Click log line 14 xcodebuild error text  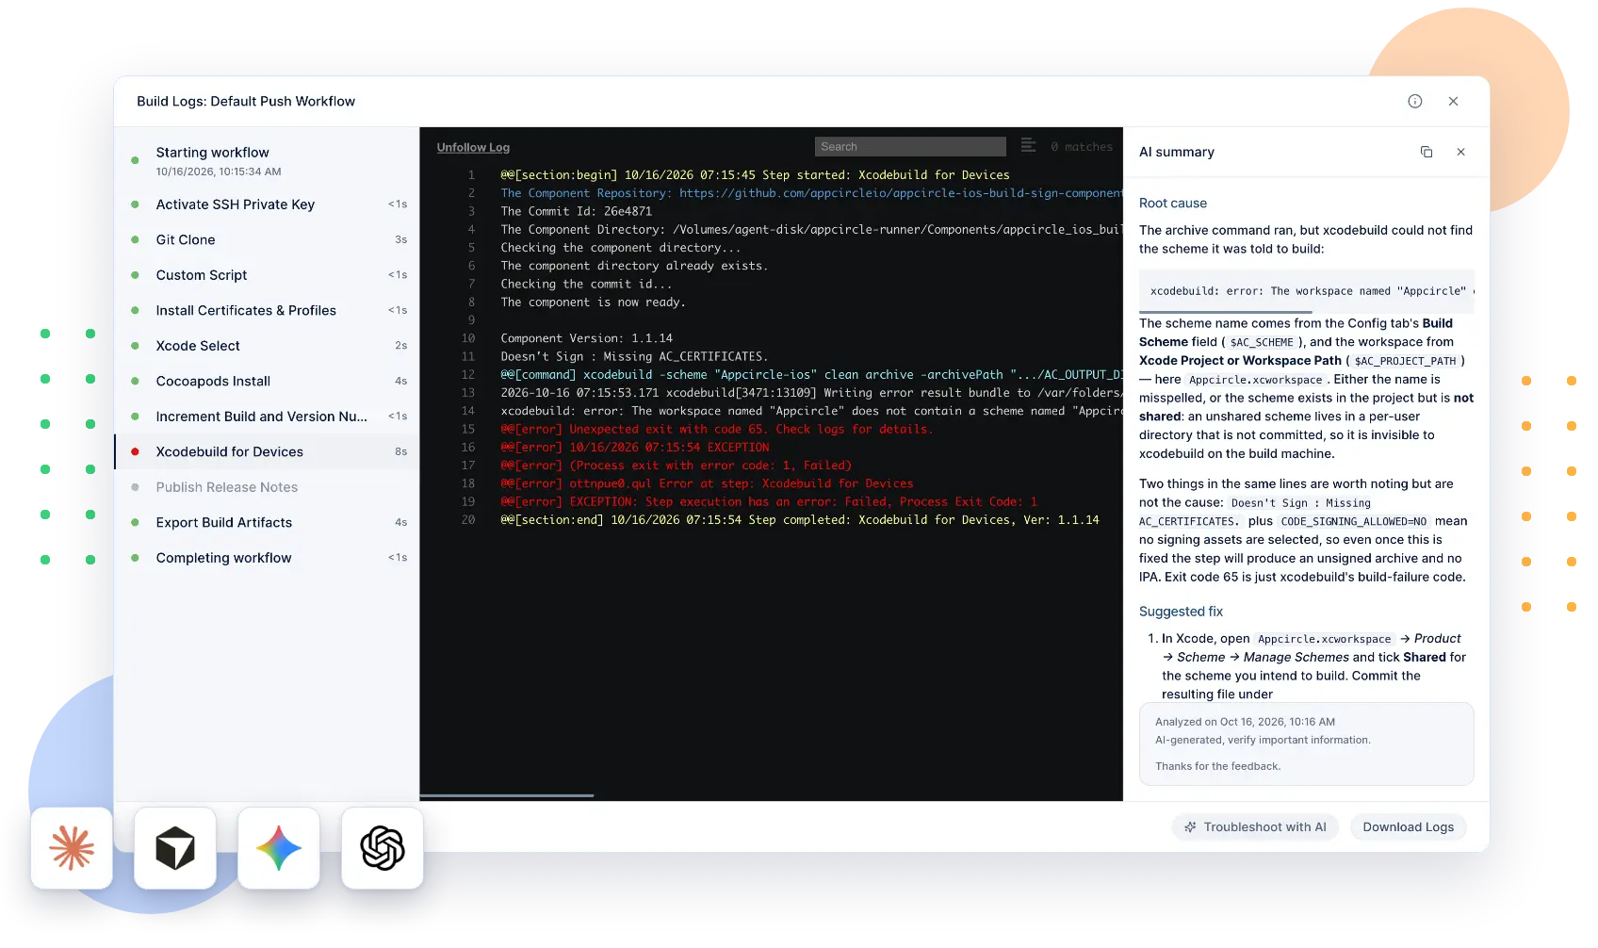pyautogui.click(x=811, y=411)
